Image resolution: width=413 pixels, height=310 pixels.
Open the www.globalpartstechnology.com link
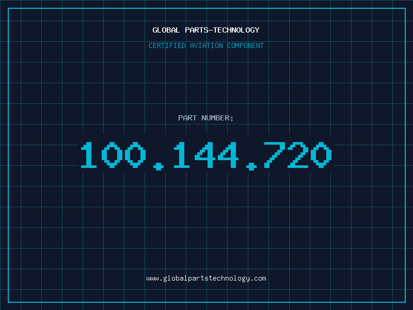[206, 278]
